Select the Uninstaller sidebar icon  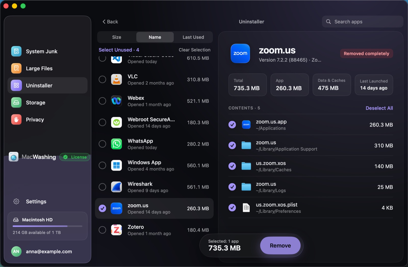16,85
